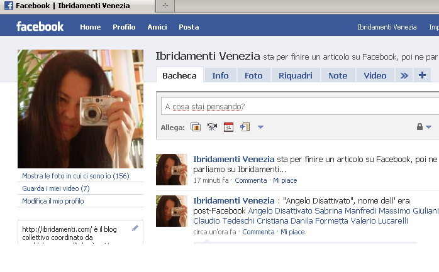
Task: Open tagged profile Claudio Tedeschi
Action: tap(224, 221)
